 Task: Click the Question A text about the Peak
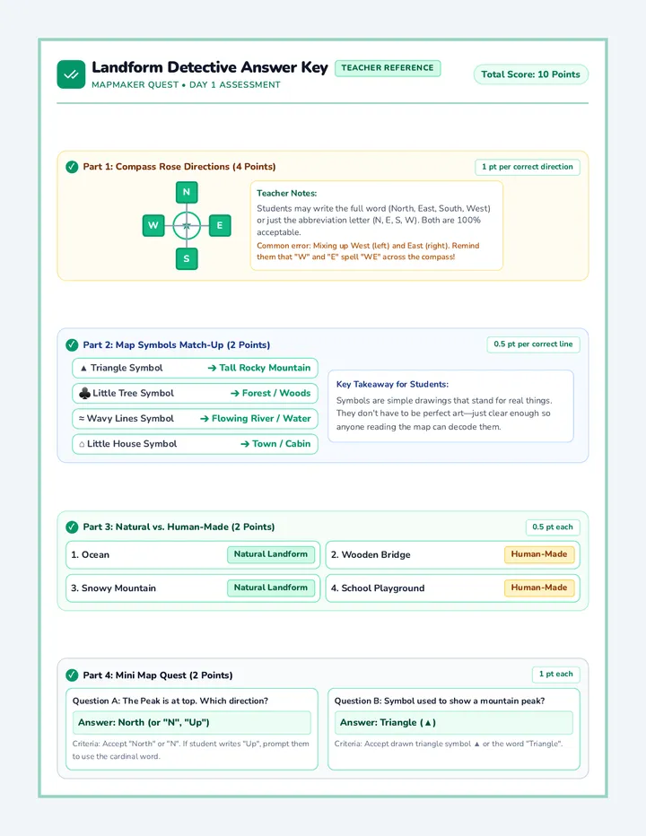point(170,701)
